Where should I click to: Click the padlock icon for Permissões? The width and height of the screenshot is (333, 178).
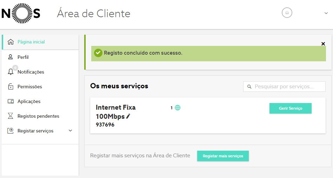coord(11,86)
